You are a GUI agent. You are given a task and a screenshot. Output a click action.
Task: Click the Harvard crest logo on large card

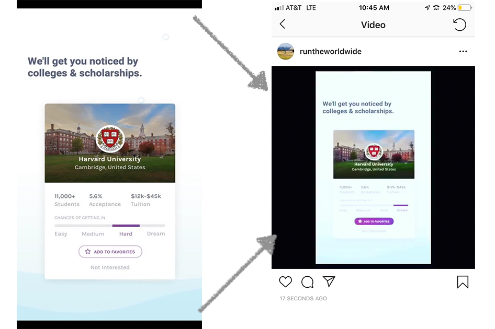[x=110, y=139]
